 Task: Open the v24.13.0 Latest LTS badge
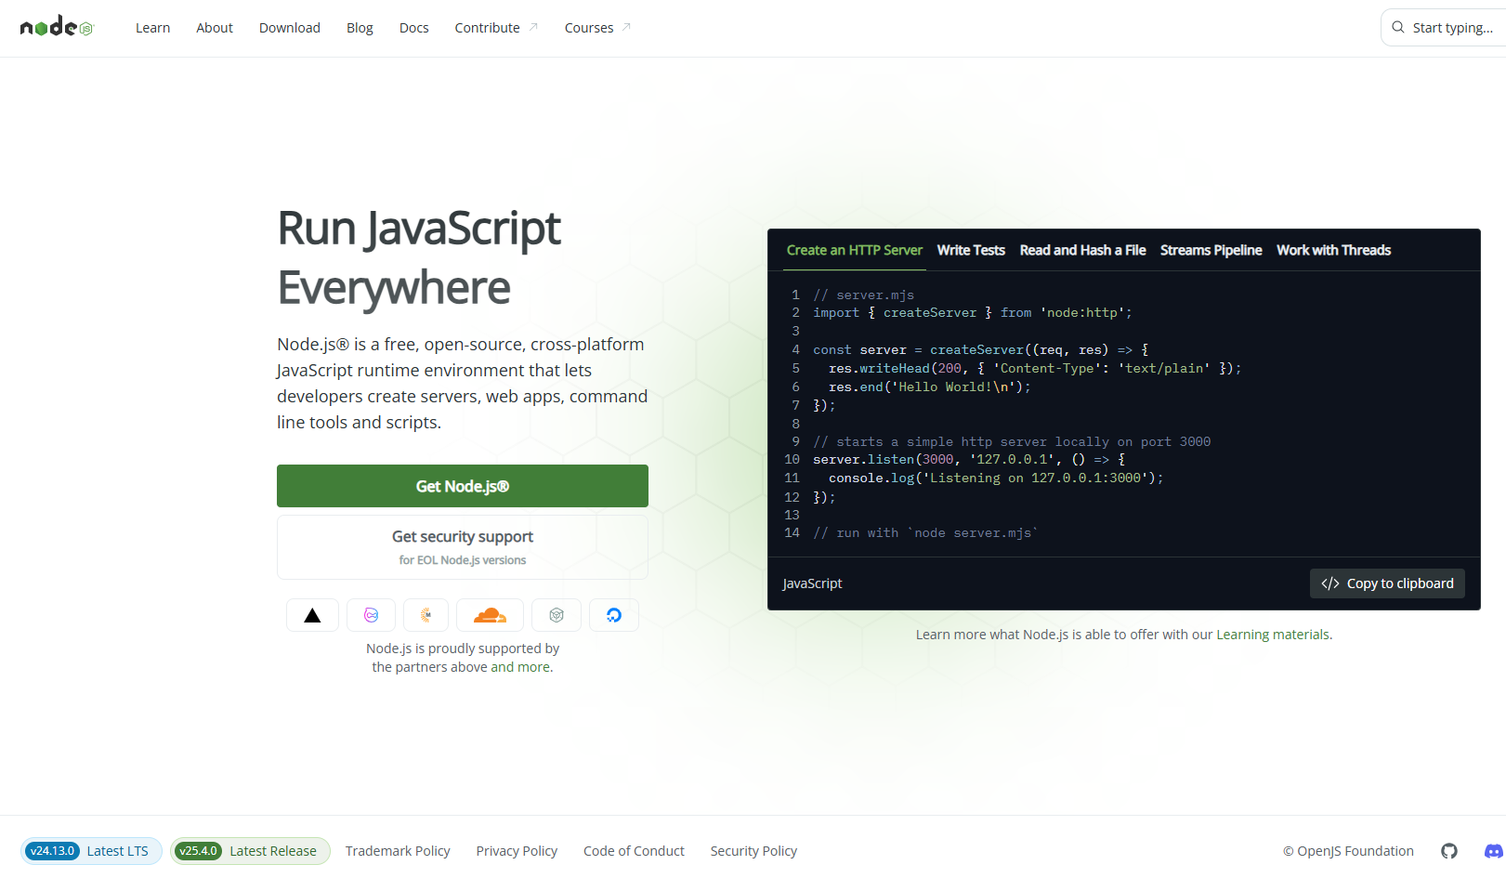pos(91,851)
